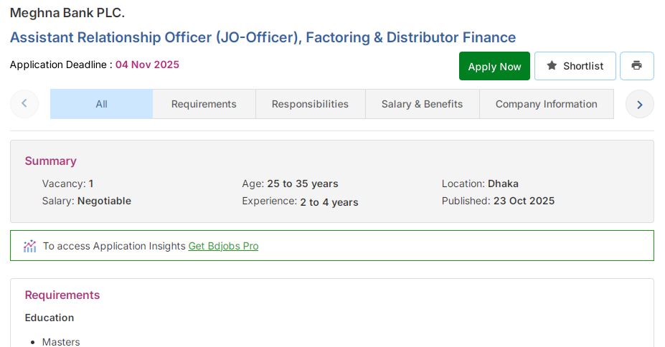Click the Meghna Bank PLC. company name
The height and width of the screenshot is (347, 665).
point(67,13)
